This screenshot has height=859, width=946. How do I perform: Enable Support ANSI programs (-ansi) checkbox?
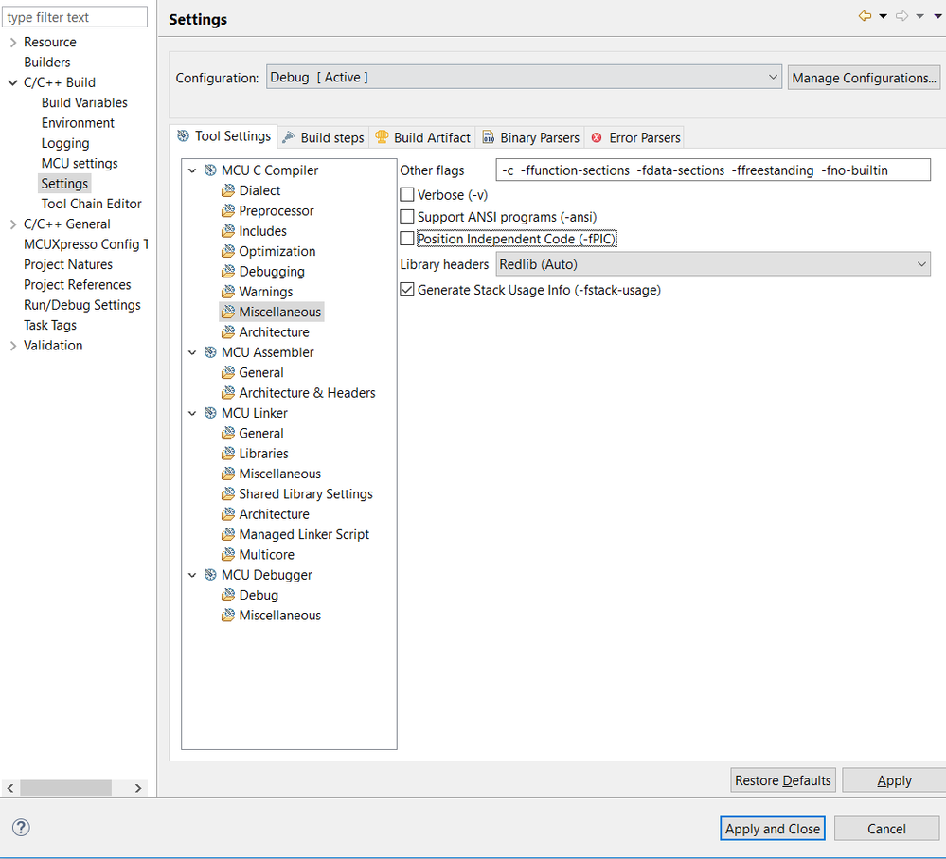(x=407, y=217)
